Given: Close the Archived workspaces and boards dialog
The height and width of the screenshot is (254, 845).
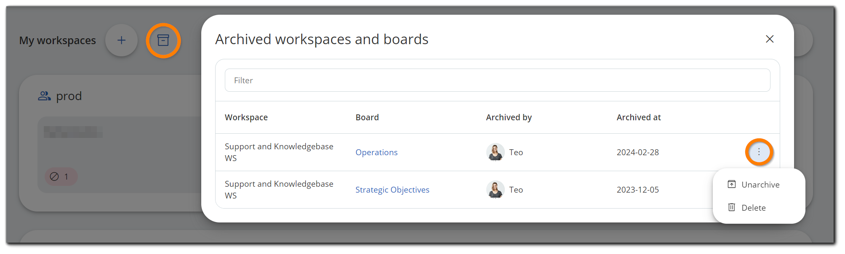Looking at the screenshot, I should [770, 39].
